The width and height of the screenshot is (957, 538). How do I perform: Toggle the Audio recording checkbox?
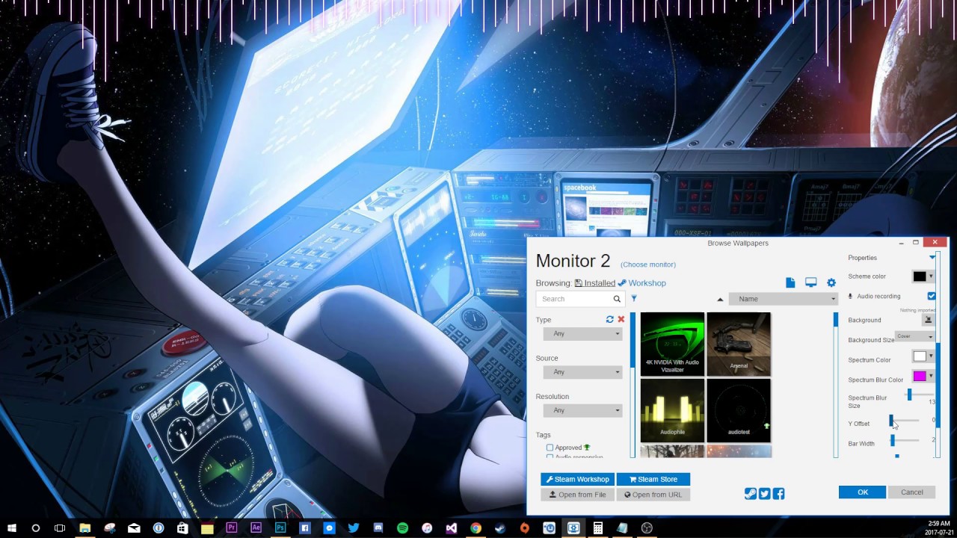click(x=932, y=296)
